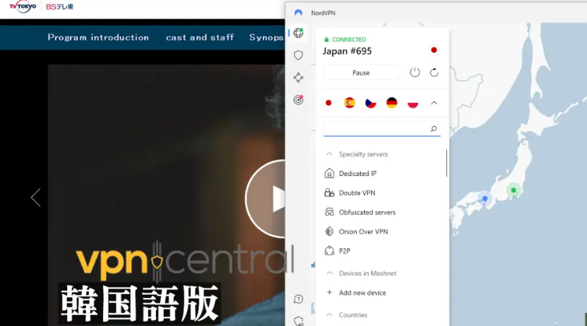Collapse the Devices in Meshnet section
The height and width of the screenshot is (326, 587).
click(x=329, y=273)
